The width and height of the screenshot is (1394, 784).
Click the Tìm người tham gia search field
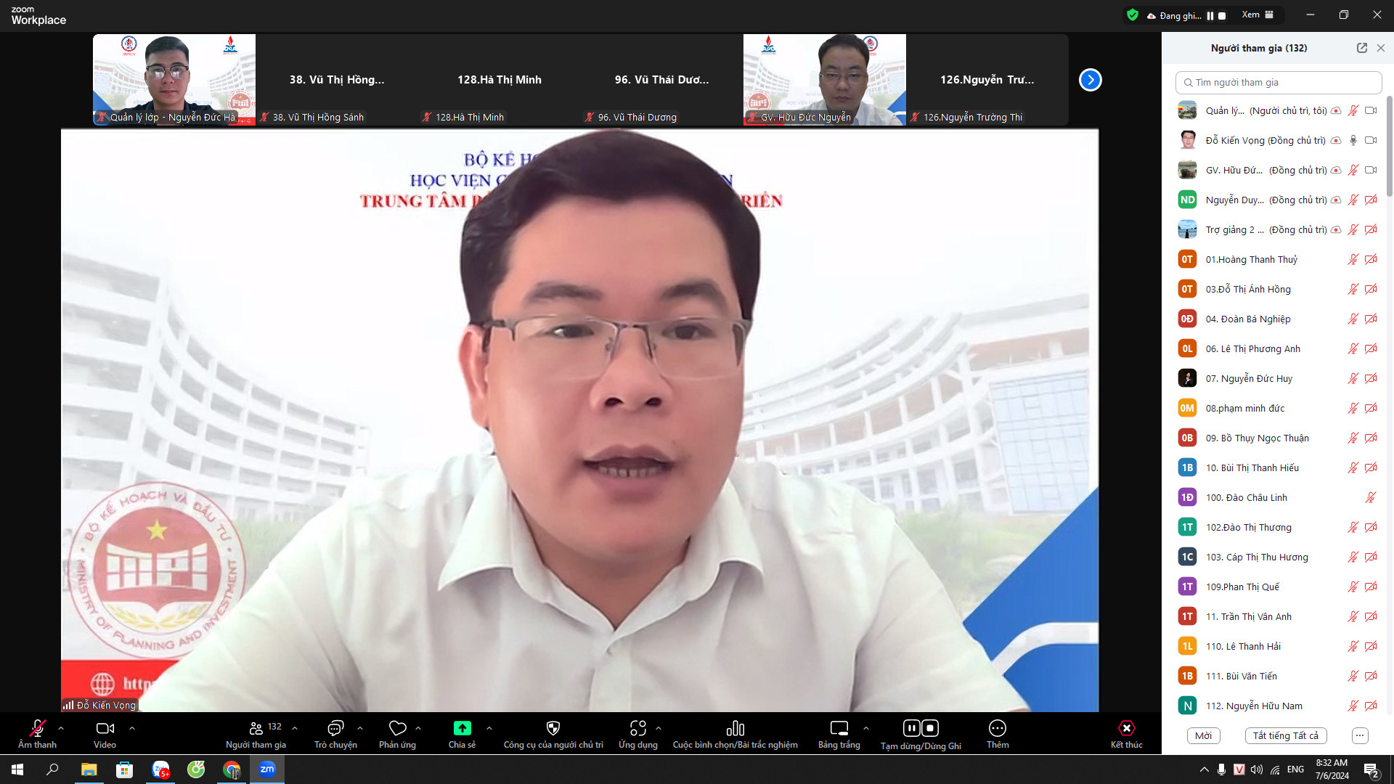tap(1278, 82)
